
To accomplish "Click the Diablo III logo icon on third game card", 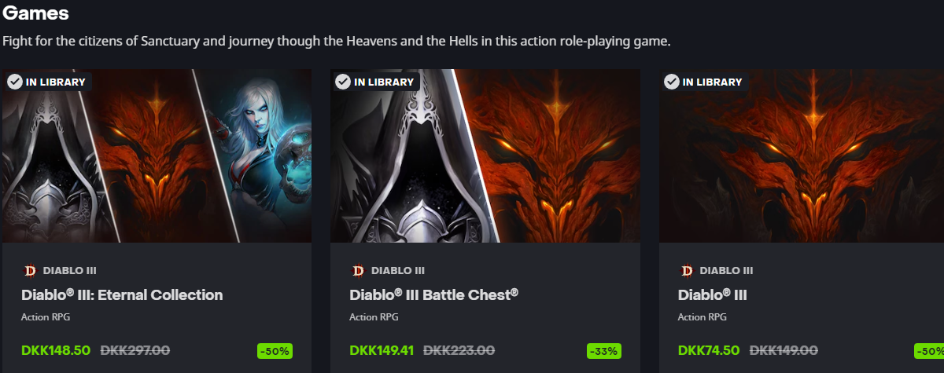I will click(686, 271).
